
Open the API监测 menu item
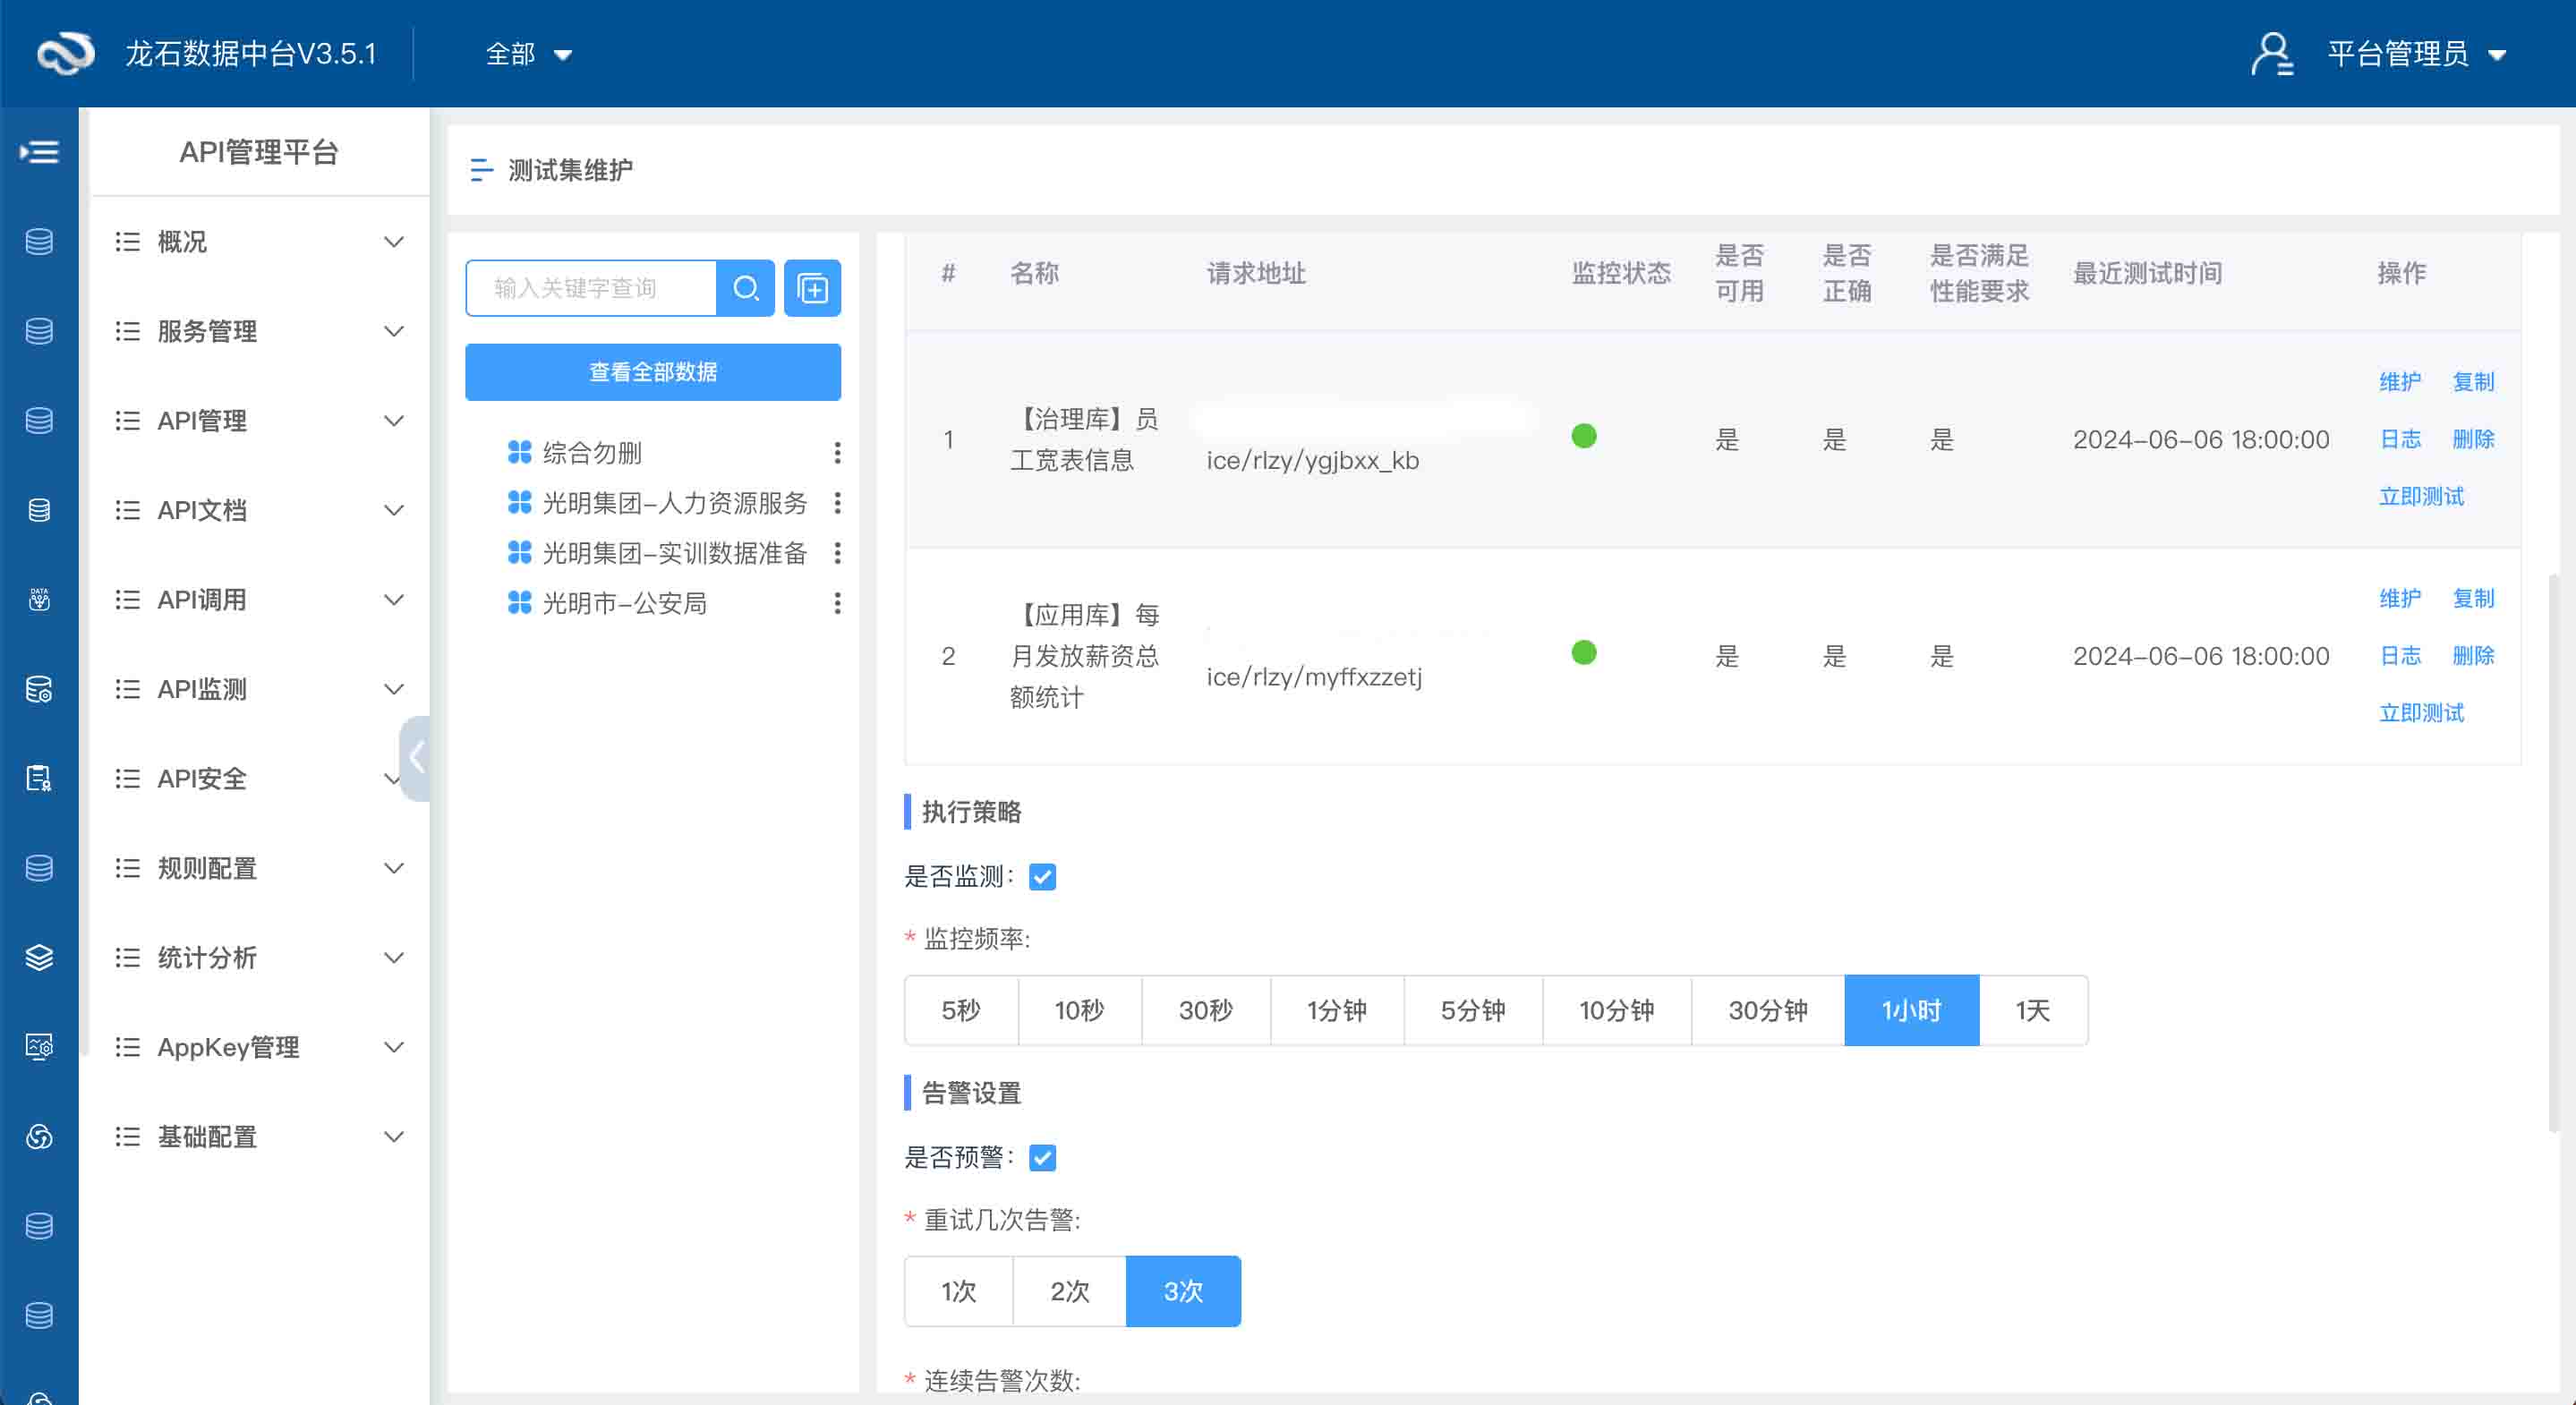point(260,689)
